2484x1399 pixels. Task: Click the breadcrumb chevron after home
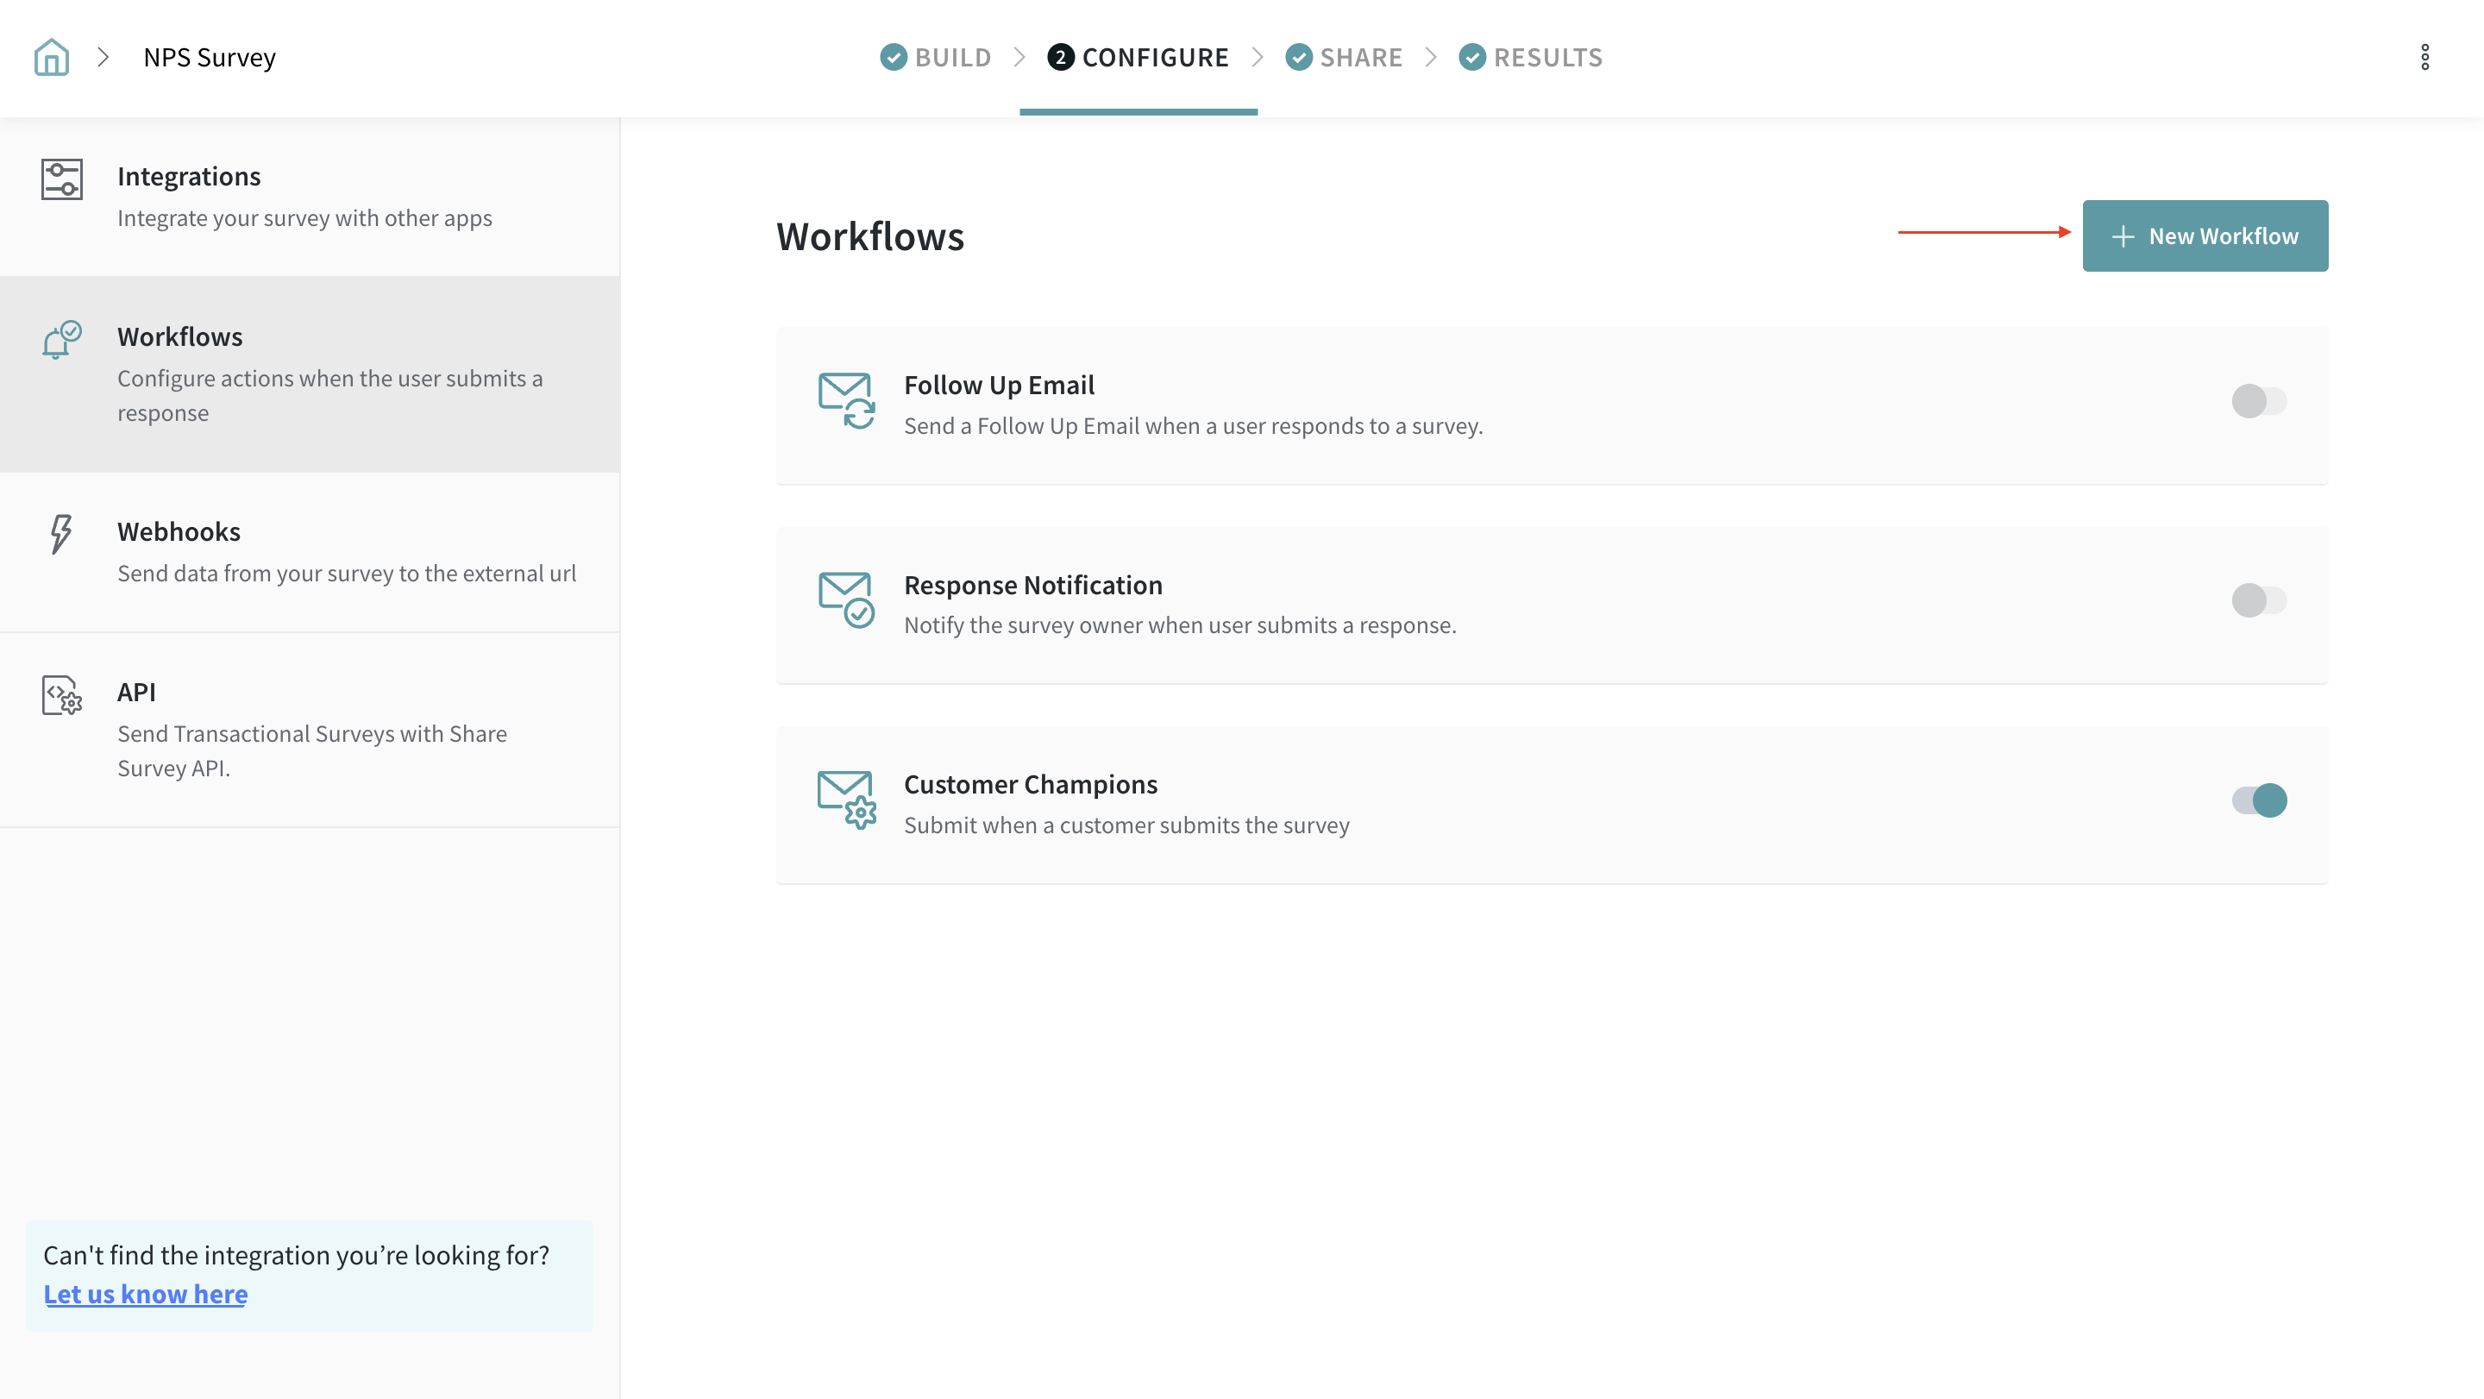point(103,57)
